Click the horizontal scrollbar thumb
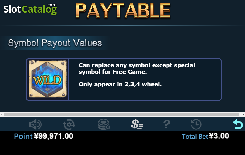 point(122,115)
